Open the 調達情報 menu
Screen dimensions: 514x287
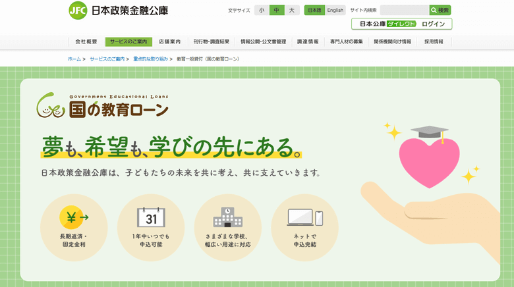[x=308, y=41]
